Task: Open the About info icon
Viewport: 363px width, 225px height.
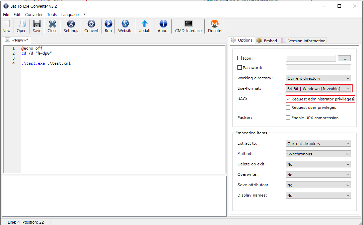Action: (163, 24)
